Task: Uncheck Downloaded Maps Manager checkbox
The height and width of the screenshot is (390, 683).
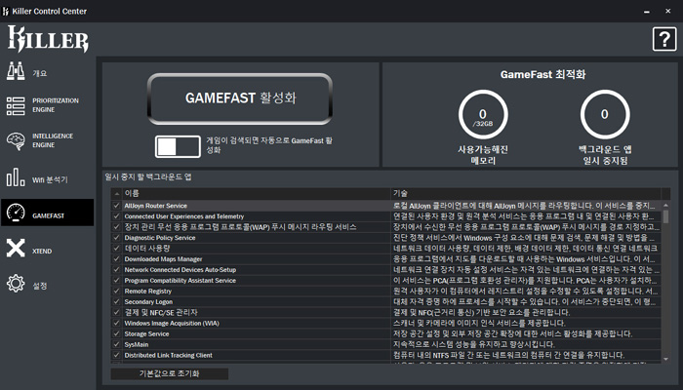Action: click(116, 259)
